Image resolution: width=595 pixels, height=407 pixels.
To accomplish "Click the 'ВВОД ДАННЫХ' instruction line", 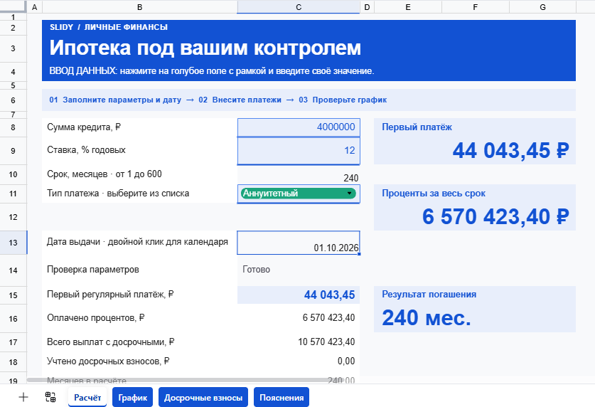I will pos(212,71).
